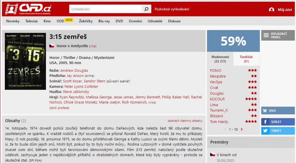Open the Ovládací panel button
This screenshot has height=163, width=296.
[x=278, y=35]
